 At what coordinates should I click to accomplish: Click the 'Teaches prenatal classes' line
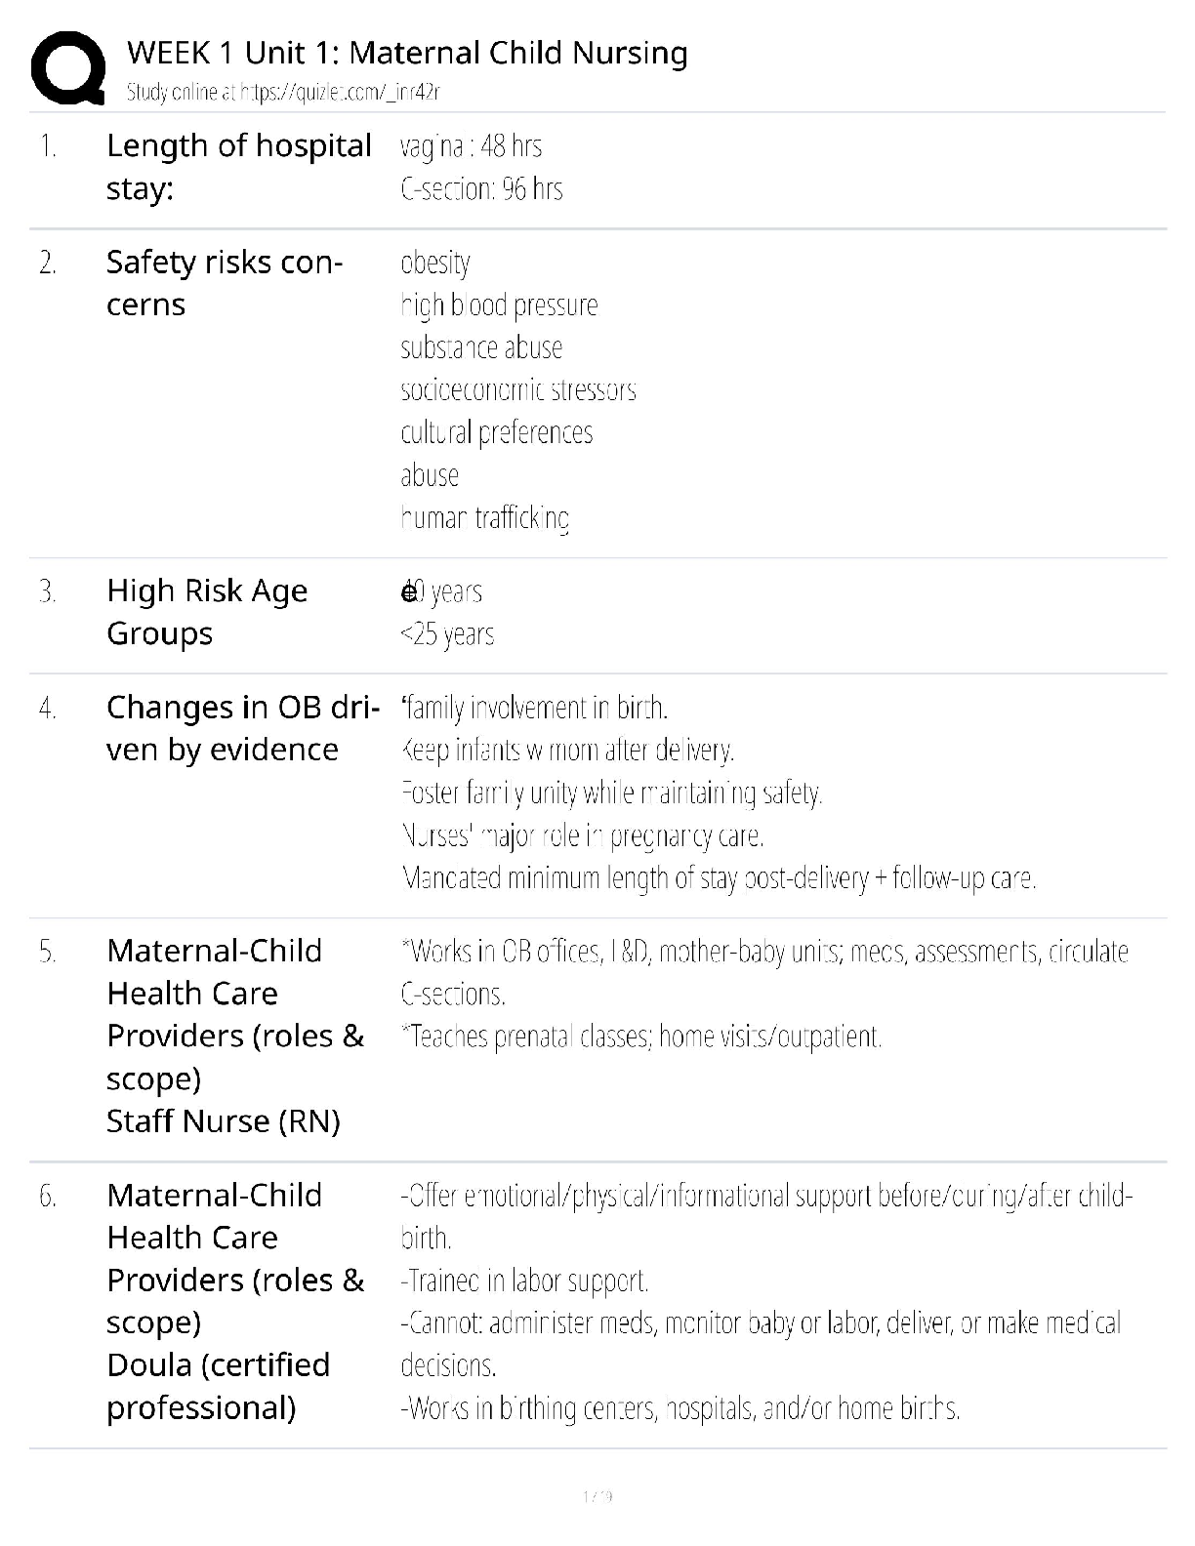[641, 1037]
